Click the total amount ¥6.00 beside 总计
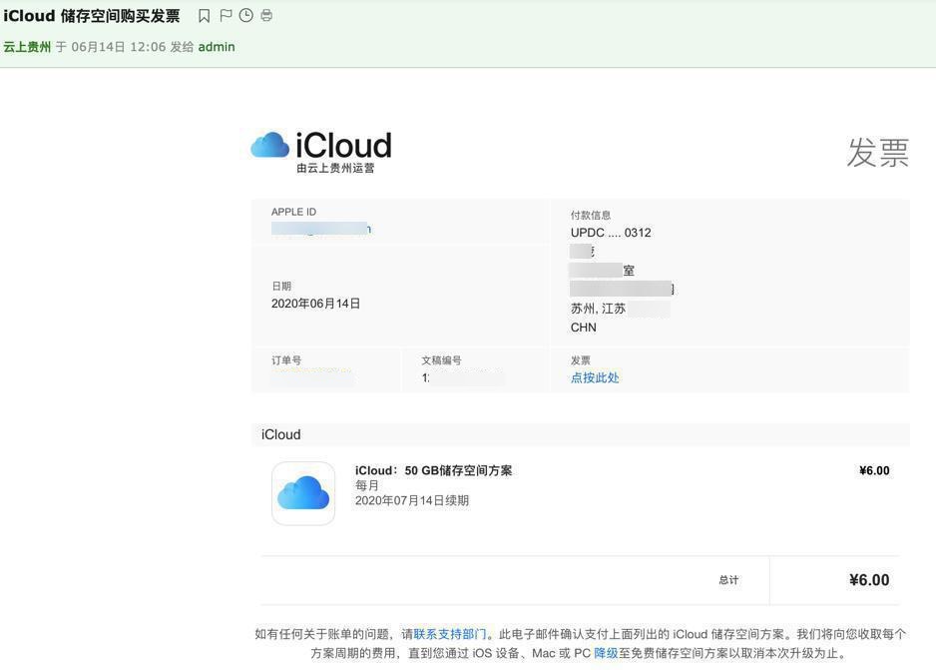The width and height of the screenshot is (936, 670). 869,580
